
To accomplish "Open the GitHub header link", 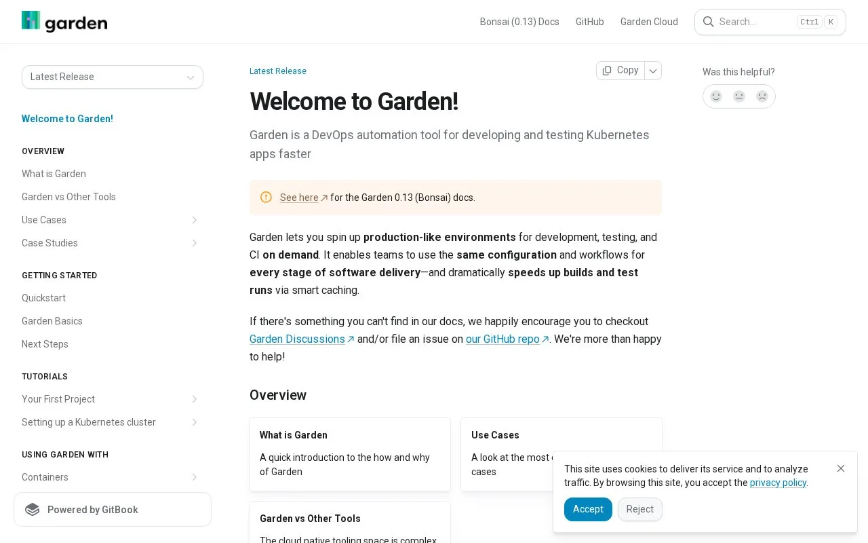I will point(590,22).
